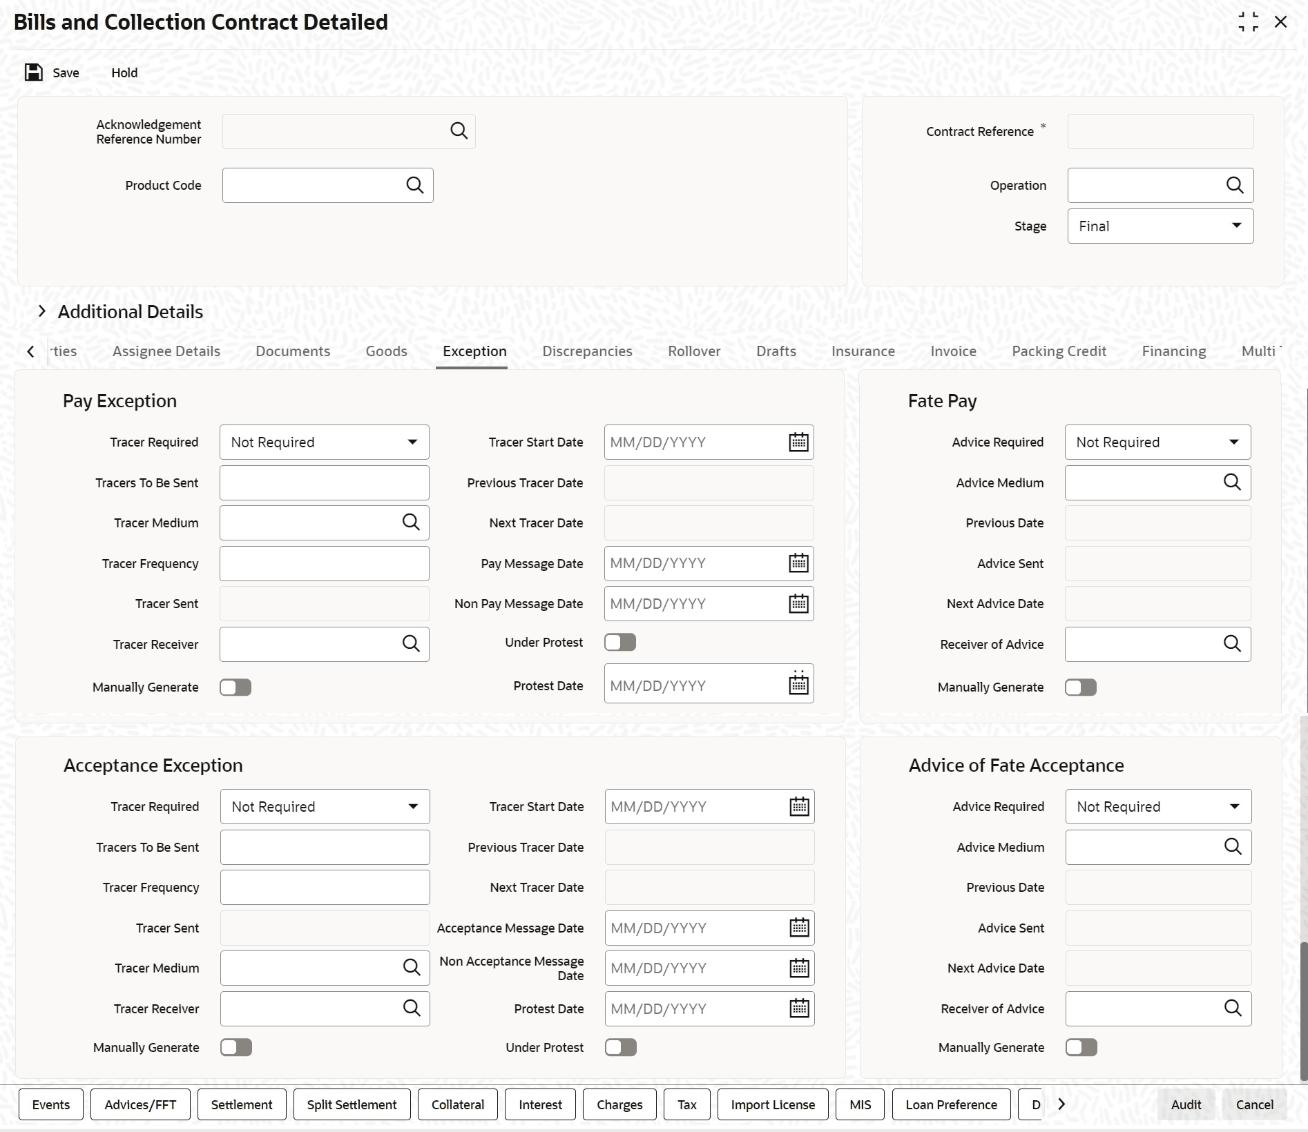Toggle Manually Generate in Acceptance Exception
Image resolution: width=1308 pixels, height=1132 pixels.
click(x=236, y=1048)
